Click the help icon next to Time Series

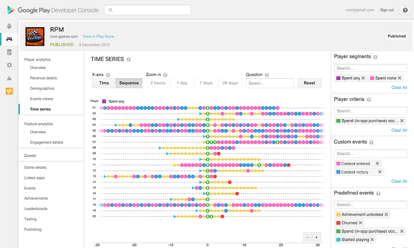point(129,59)
